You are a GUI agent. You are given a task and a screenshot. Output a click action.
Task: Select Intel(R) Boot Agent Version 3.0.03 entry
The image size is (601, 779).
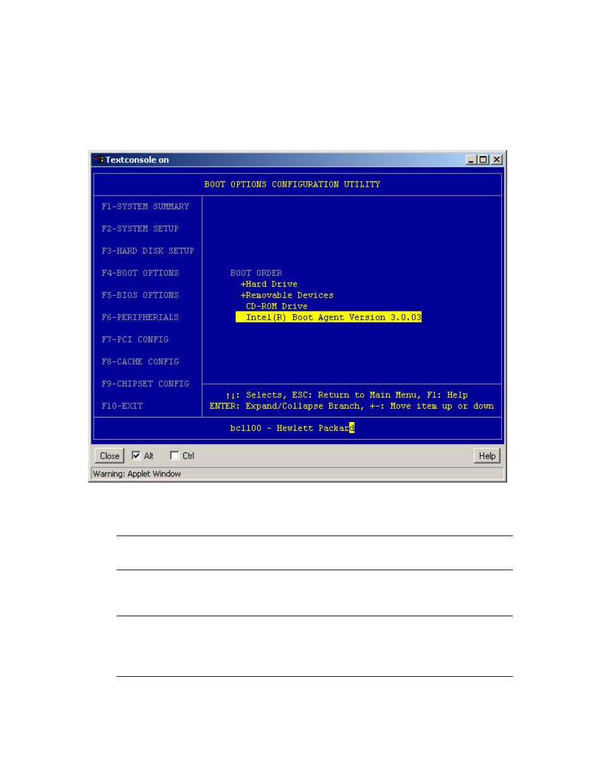(x=329, y=317)
